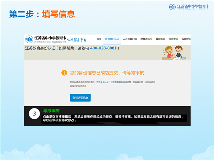Open 人人通客户端 in navigation
214x160 pixels.
point(130,39)
